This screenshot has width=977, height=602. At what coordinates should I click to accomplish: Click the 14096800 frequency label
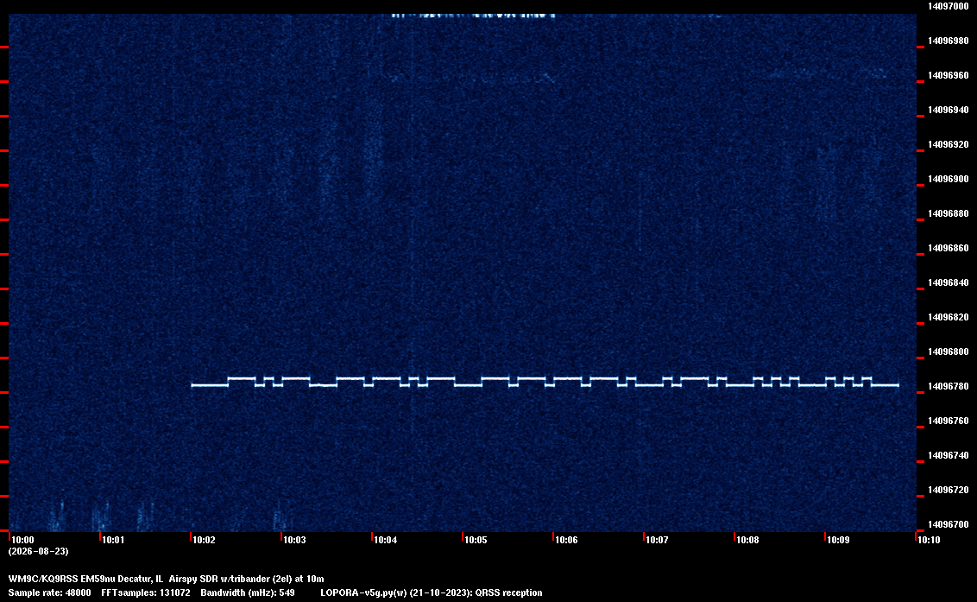pos(949,352)
